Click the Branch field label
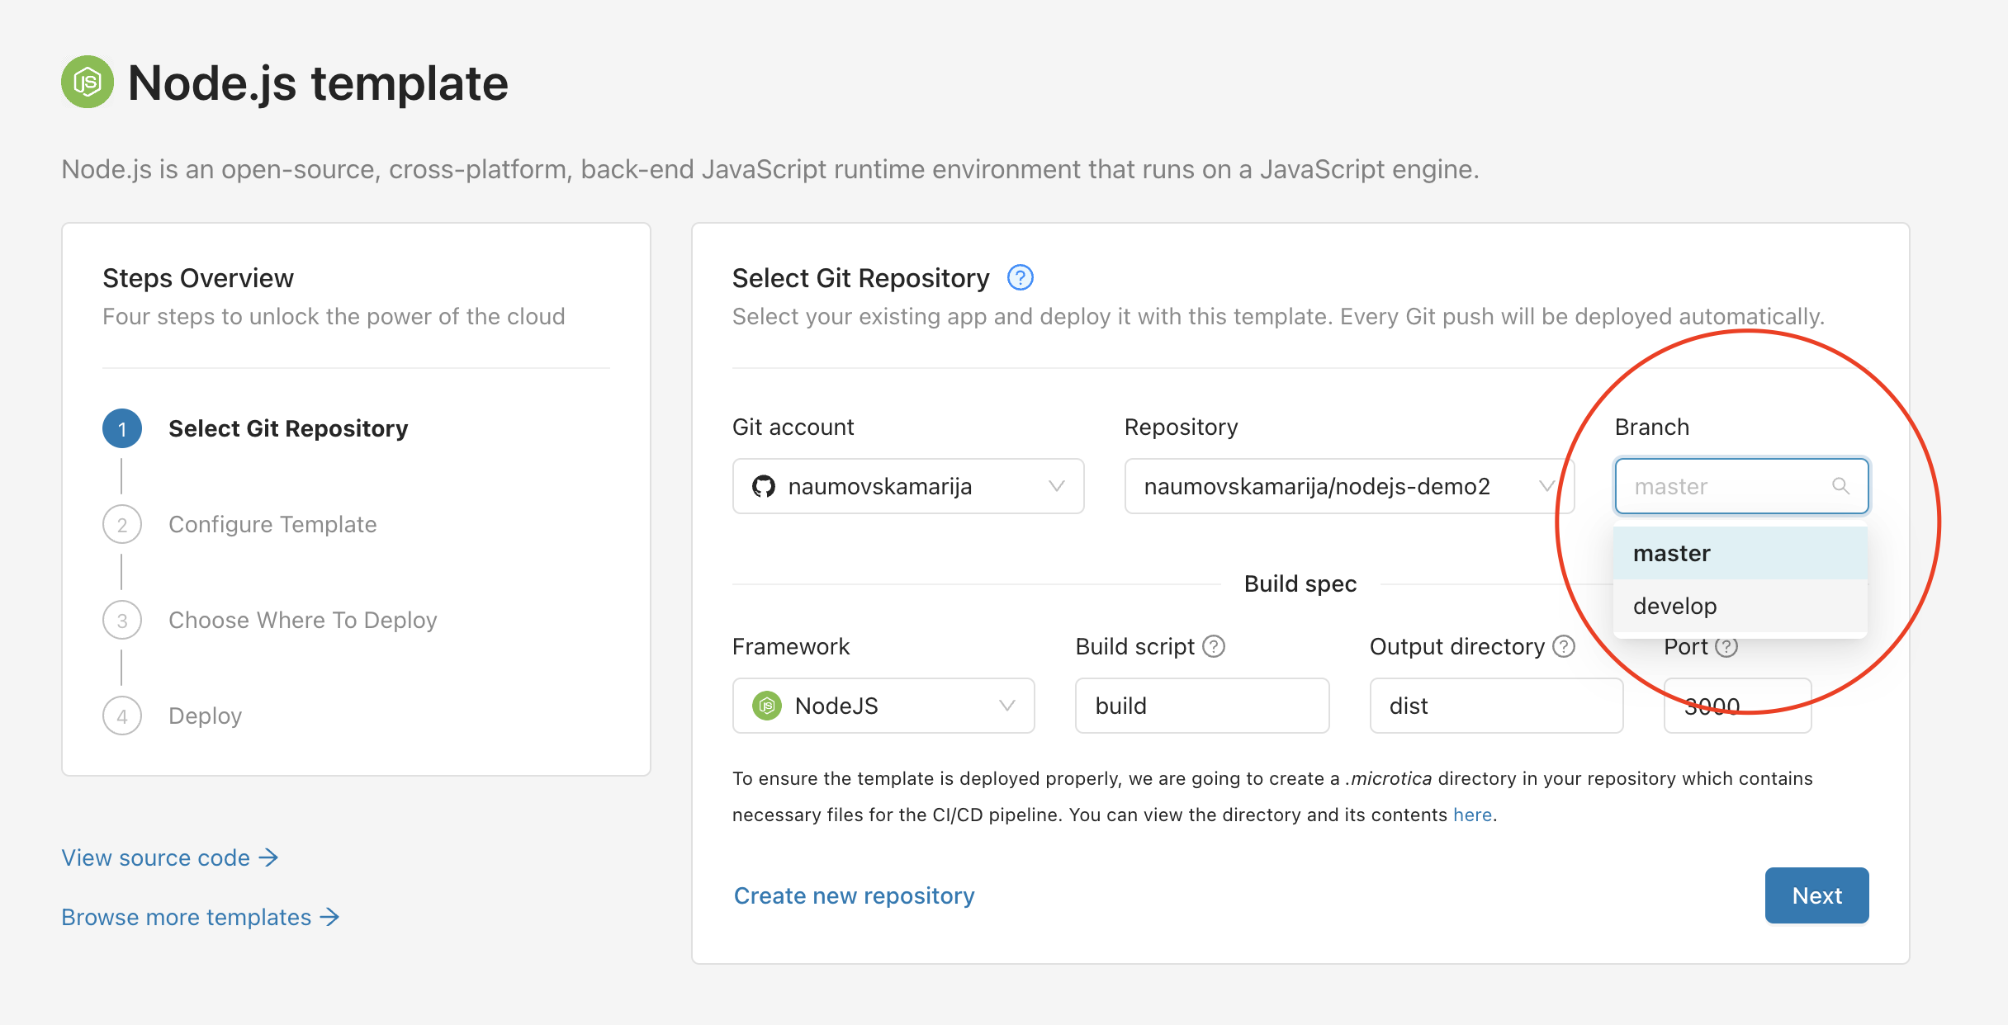This screenshot has height=1025, width=2008. [x=1652, y=427]
